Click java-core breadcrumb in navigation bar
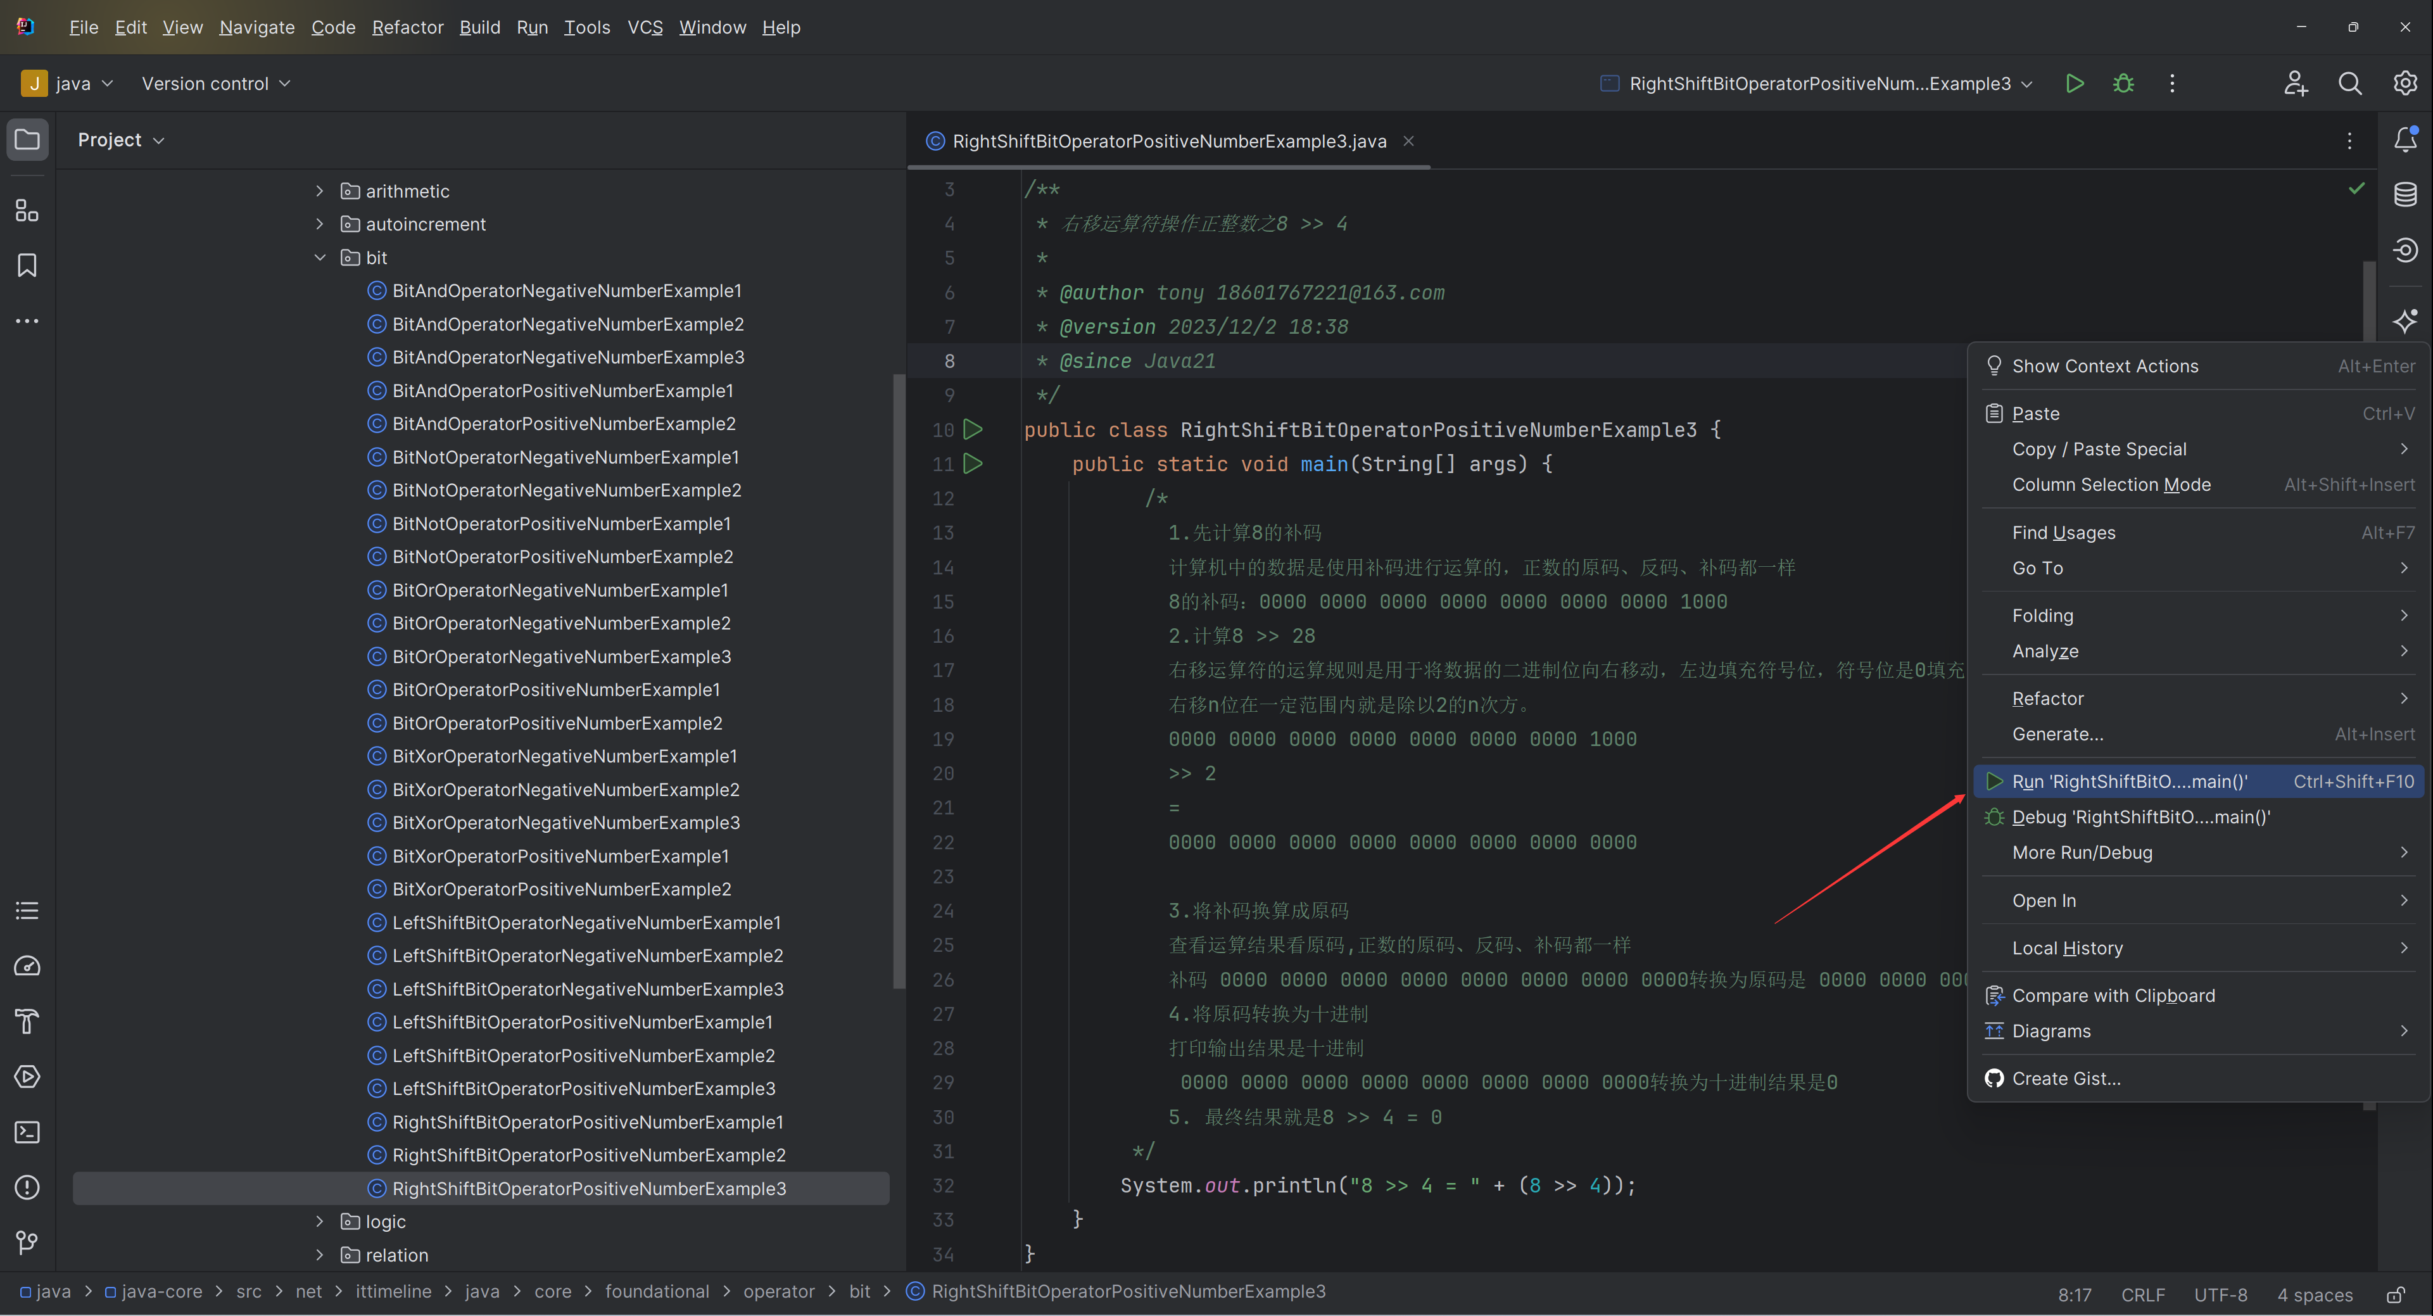 tap(154, 1291)
